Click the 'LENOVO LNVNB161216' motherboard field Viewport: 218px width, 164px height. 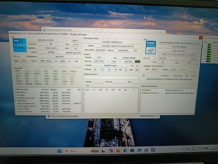click(112, 42)
